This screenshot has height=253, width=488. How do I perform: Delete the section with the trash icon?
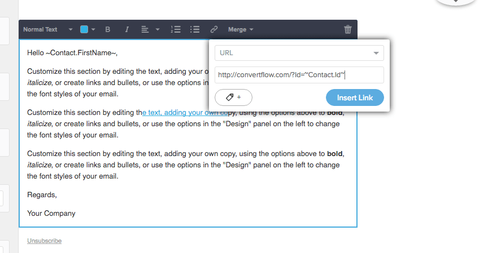pyautogui.click(x=347, y=29)
